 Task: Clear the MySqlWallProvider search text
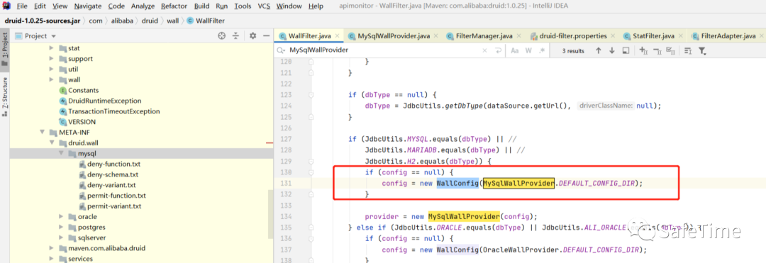click(485, 50)
